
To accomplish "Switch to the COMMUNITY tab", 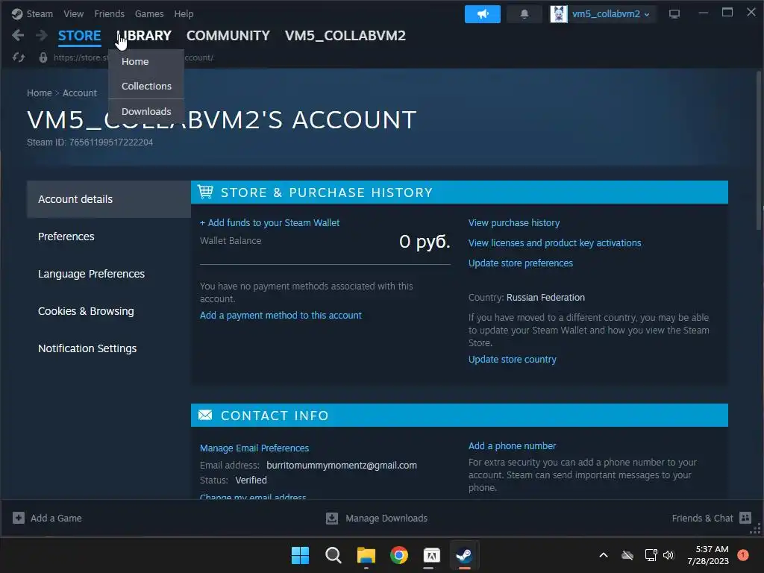I will coord(228,36).
